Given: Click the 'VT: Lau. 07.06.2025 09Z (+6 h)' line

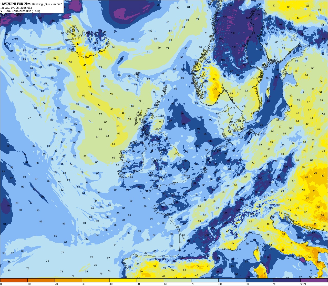Looking at the screenshot, I should (20, 11).
